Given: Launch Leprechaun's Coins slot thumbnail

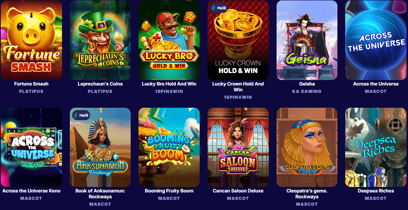Looking at the screenshot, I should point(100,40).
